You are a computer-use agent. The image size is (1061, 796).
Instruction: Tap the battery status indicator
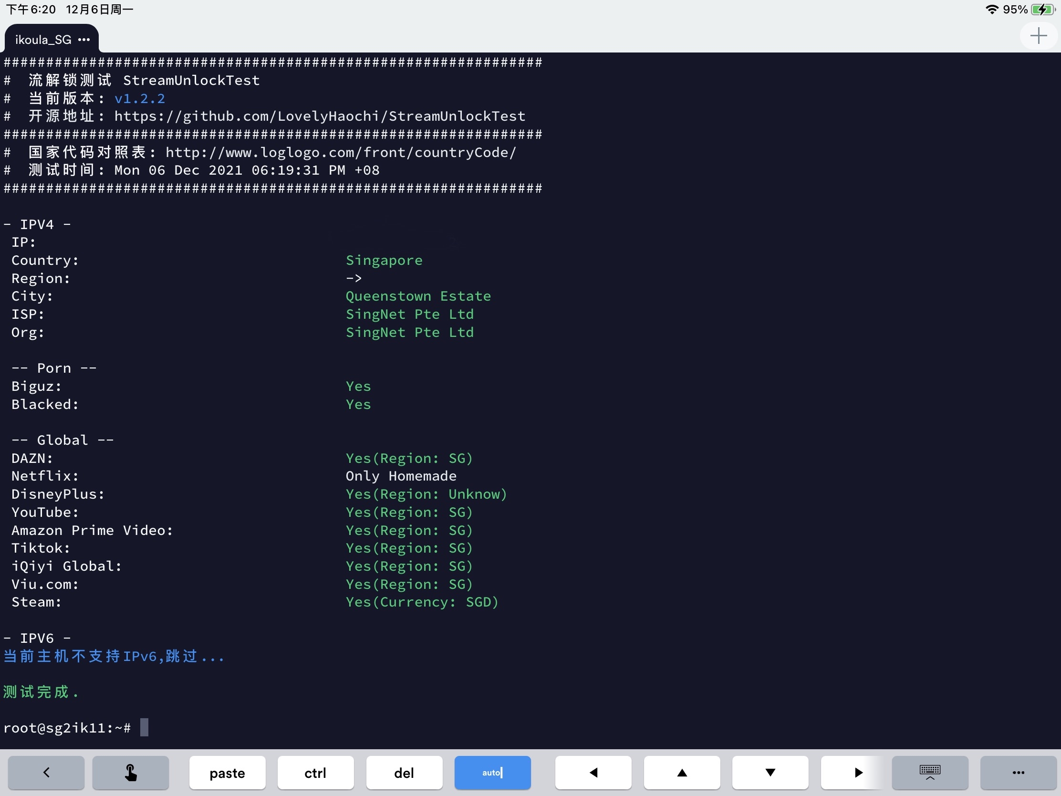(1042, 10)
